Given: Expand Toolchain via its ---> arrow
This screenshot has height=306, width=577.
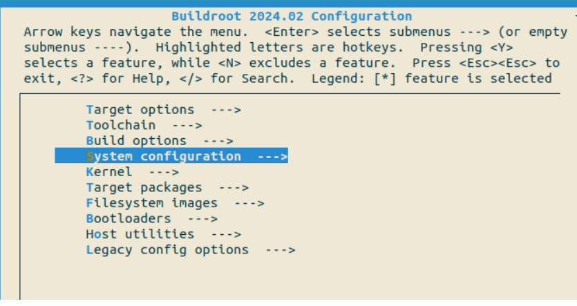Looking at the screenshot, I should [187, 125].
